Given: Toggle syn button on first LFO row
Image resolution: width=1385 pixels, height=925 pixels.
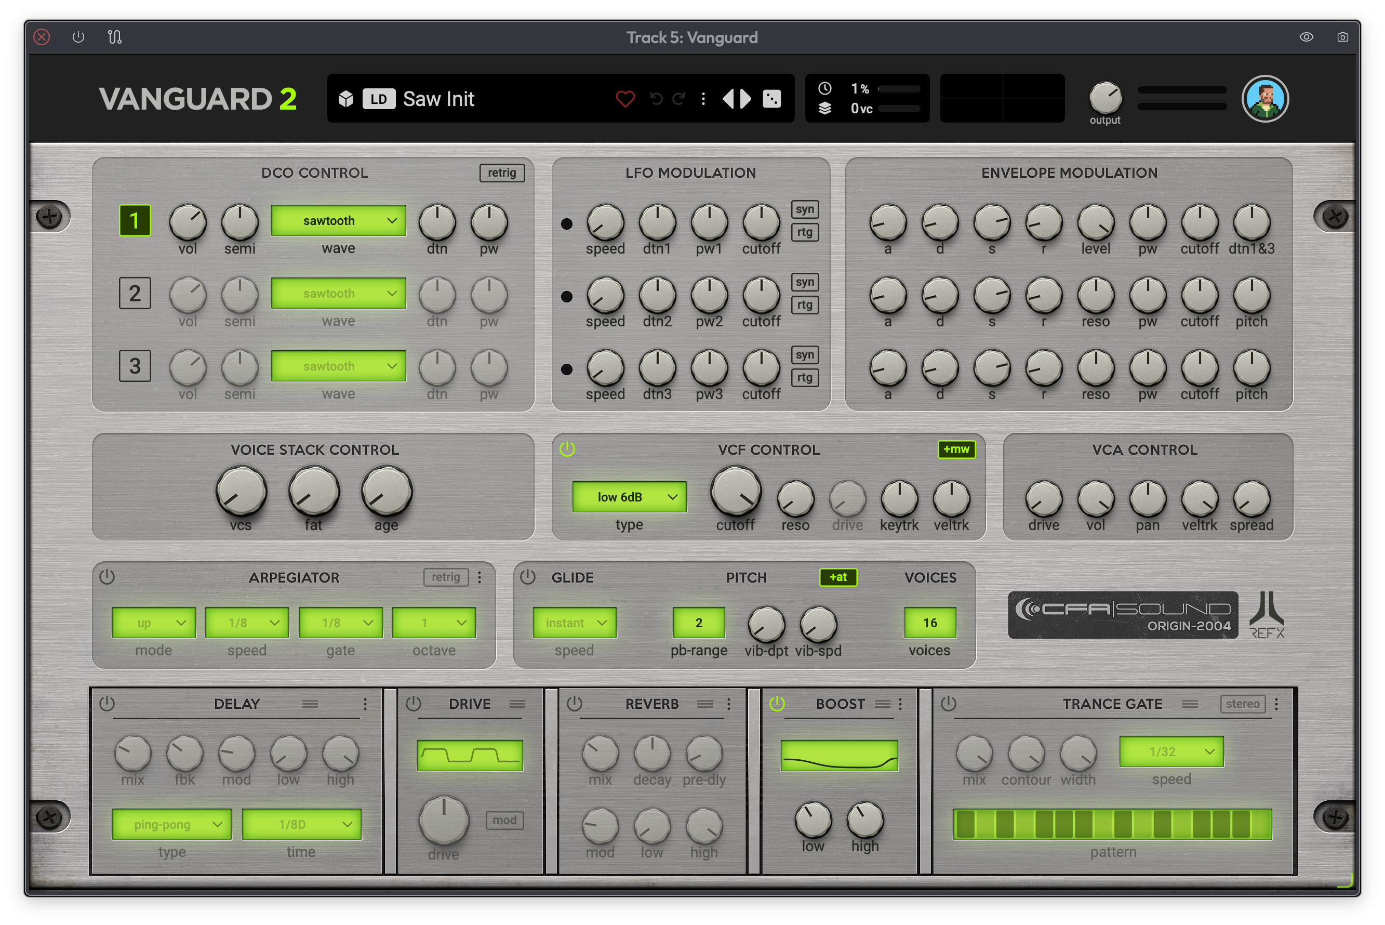Looking at the screenshot, I should coord(805,209).
